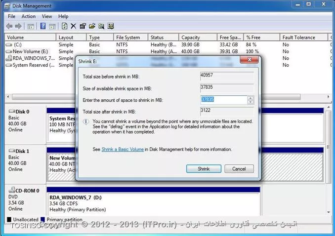This screenshot has width=335, height=236.
Task: Click the Disk 1 icon in lower pane
Action: pyautogui.click(x=12, y=151)
